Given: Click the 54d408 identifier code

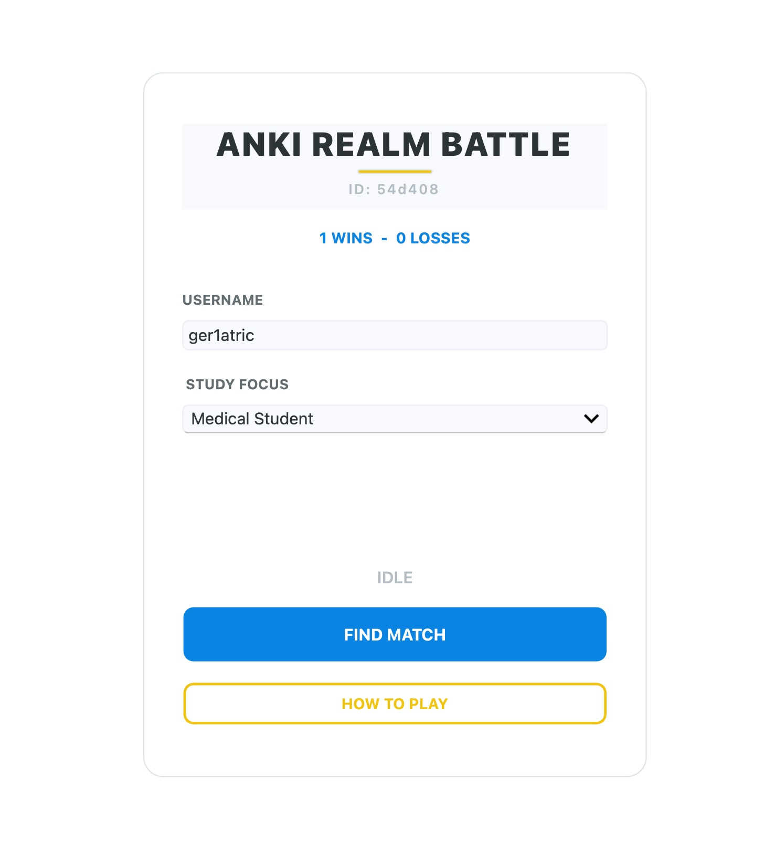Looking at the screenshot, I should tap(408, 189).
